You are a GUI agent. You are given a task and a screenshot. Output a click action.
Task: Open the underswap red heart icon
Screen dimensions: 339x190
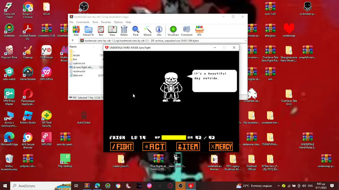click(x=289, y=30)
